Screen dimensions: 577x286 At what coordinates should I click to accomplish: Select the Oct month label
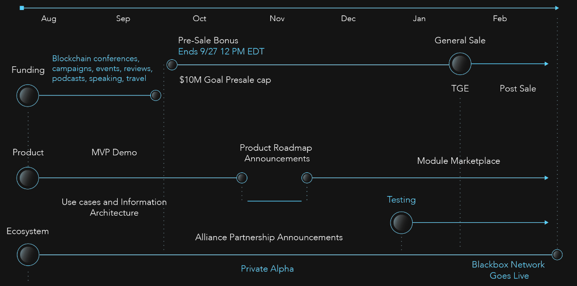coord(200,19)
